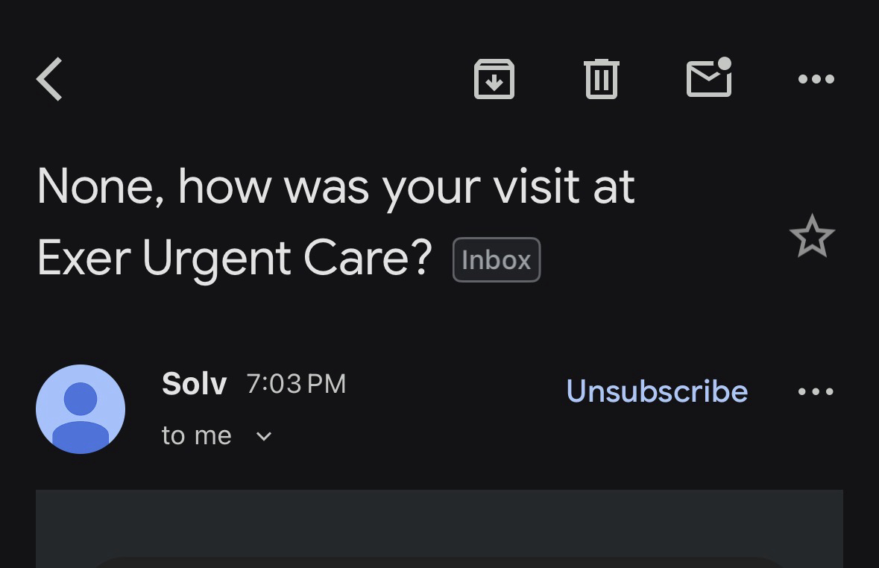The height and width of the screenshot is (568, 879).
Task: Open more options for Solv's message
Action: 816,391
